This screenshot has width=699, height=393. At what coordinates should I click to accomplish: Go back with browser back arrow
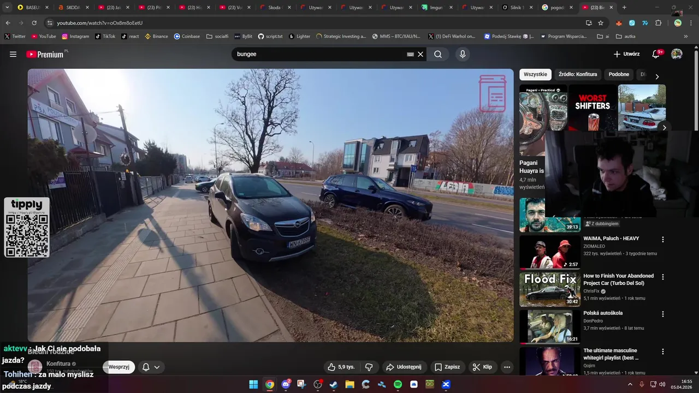coord(8,23)
